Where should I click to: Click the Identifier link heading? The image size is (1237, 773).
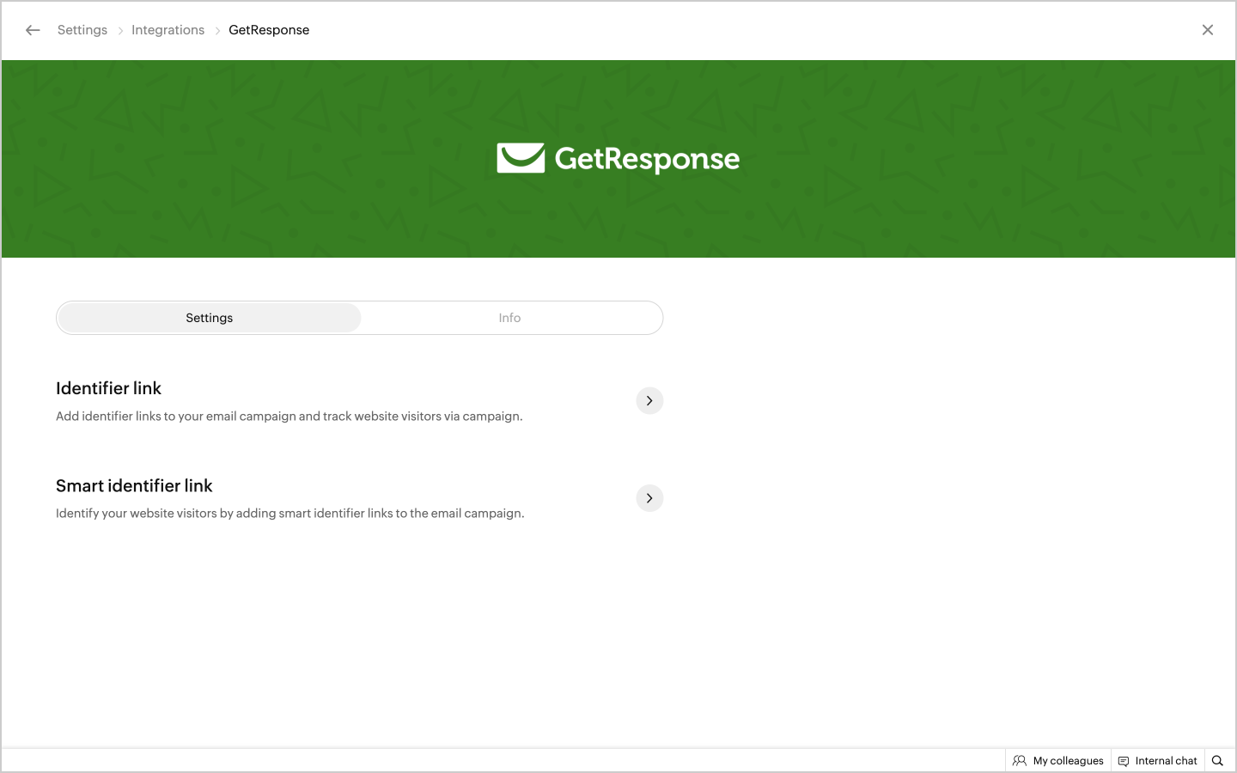pos(108,388)
